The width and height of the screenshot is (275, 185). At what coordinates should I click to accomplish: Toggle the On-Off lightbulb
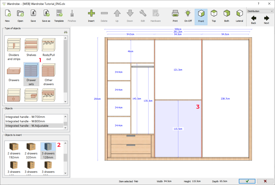pos(188,16)
